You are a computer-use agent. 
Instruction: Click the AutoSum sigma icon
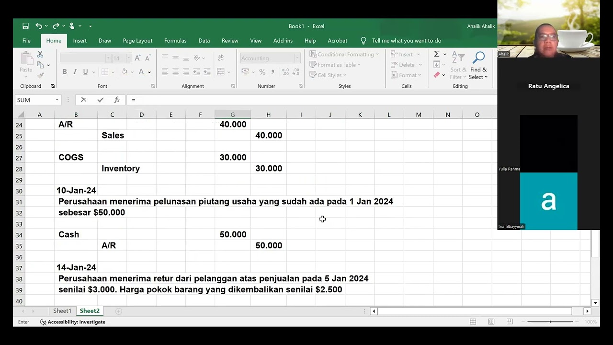click(x=437, y=54)
